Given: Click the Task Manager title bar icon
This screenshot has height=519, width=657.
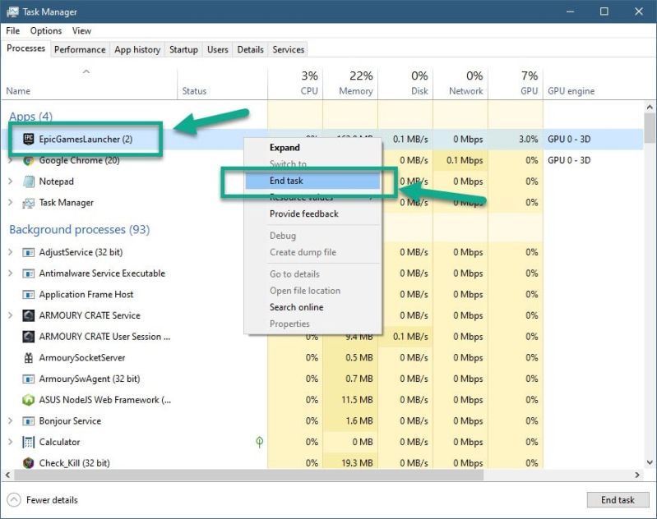Looking at the screenshot, I should (12, 11).
